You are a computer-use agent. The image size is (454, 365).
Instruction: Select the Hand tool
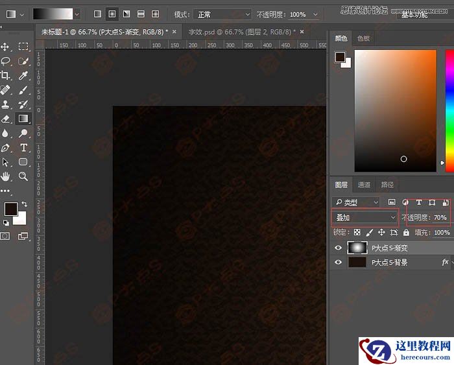pyautogui.click(x=5, y=176)
